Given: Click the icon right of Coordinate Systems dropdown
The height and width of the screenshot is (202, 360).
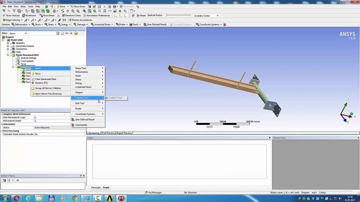Looking at the screenshot, I should [x=225, y=24].
